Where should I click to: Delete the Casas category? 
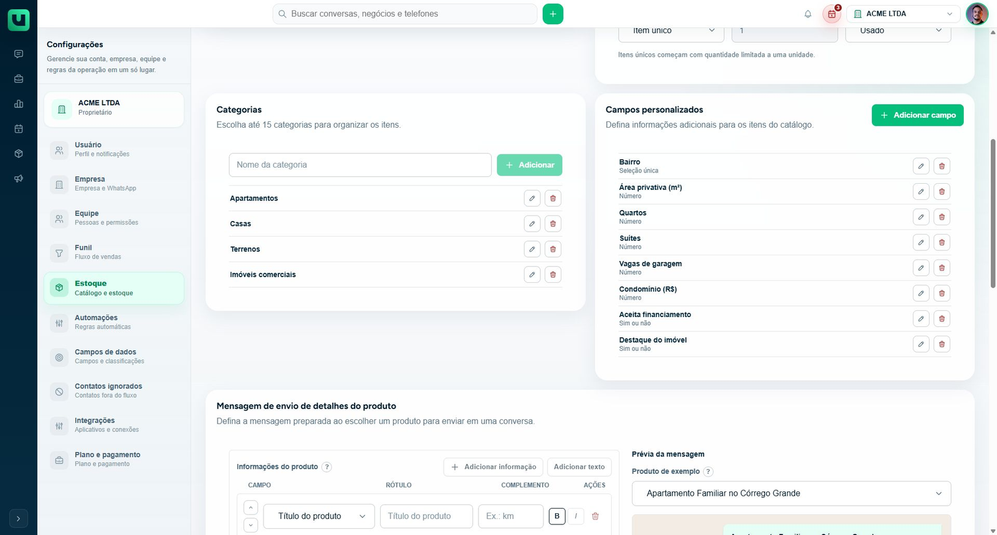[x=553, y=224]
